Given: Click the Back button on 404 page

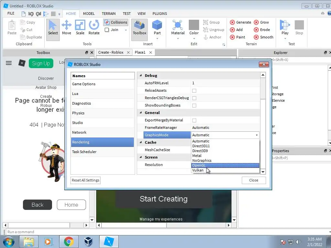Looking at the screenshot, I should pyautogui.click(x=37, y=205).
